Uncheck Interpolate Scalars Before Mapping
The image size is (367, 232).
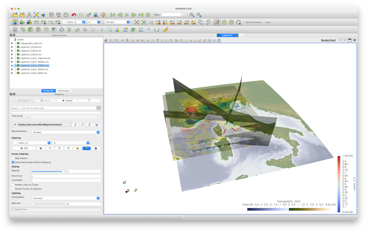pyautogui.click(x=13, y=162)
